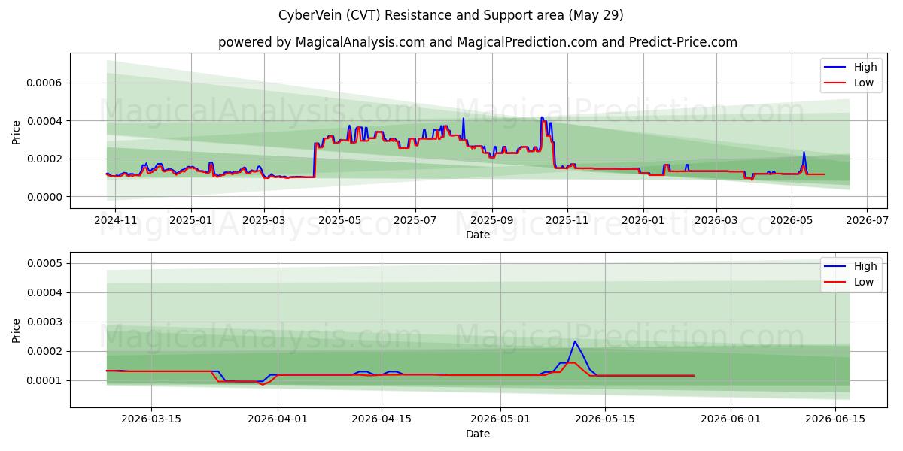The height and width of the screenshot is (451, 903).
Task: Click the '2026-04-15' x-axis label
Action: [382, 419]
